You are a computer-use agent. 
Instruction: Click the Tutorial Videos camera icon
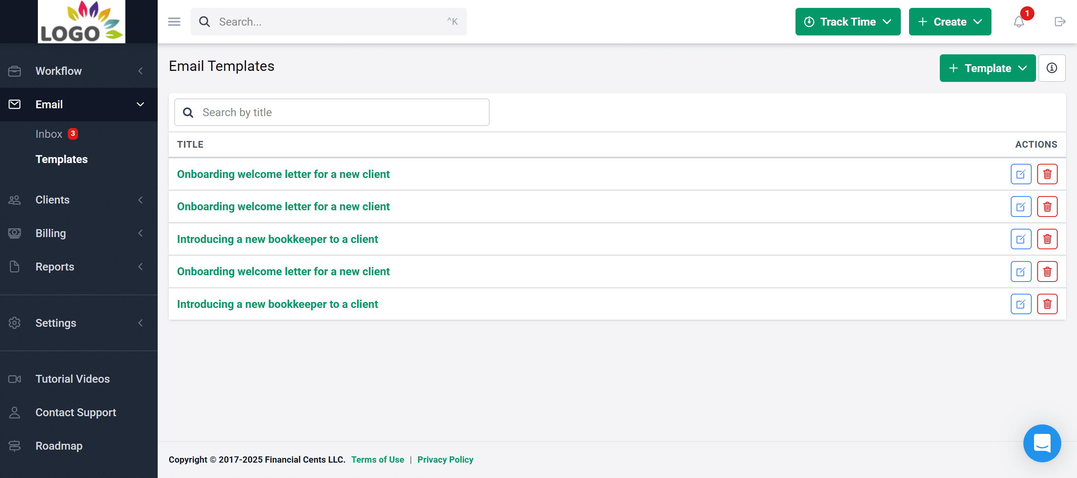(x=15, y=379)
